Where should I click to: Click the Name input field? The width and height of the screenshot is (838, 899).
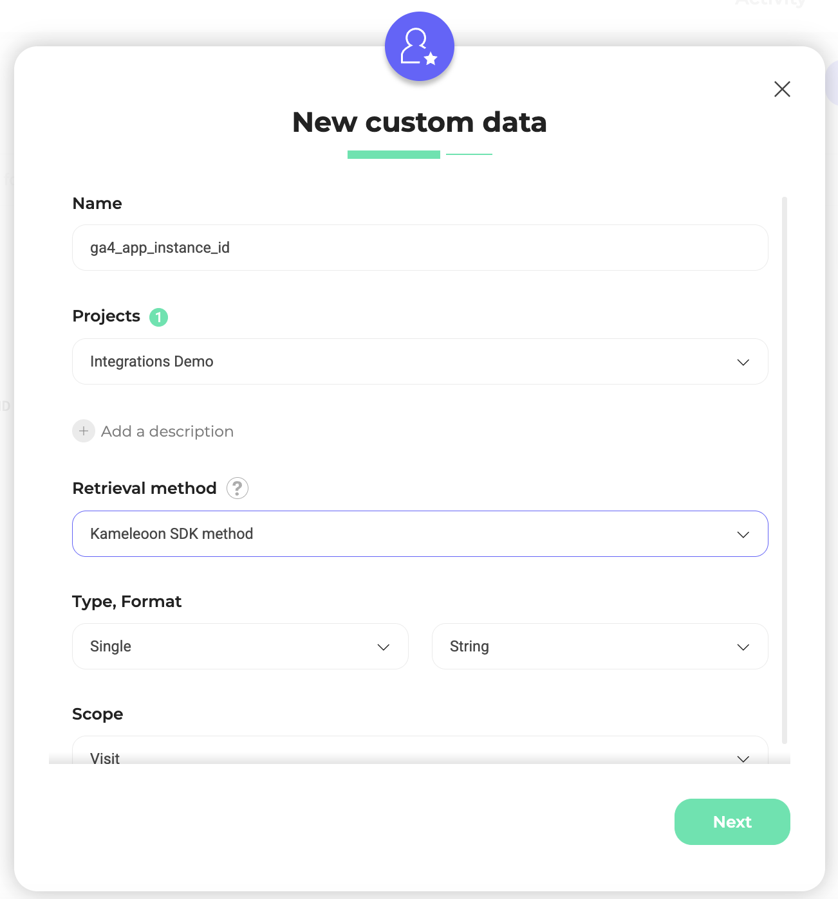click(420, 248)
